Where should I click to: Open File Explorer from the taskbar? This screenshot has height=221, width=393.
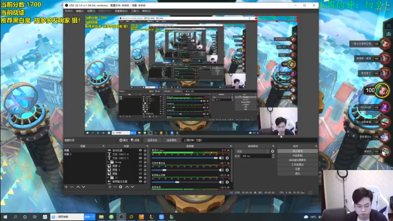(101, 217)
